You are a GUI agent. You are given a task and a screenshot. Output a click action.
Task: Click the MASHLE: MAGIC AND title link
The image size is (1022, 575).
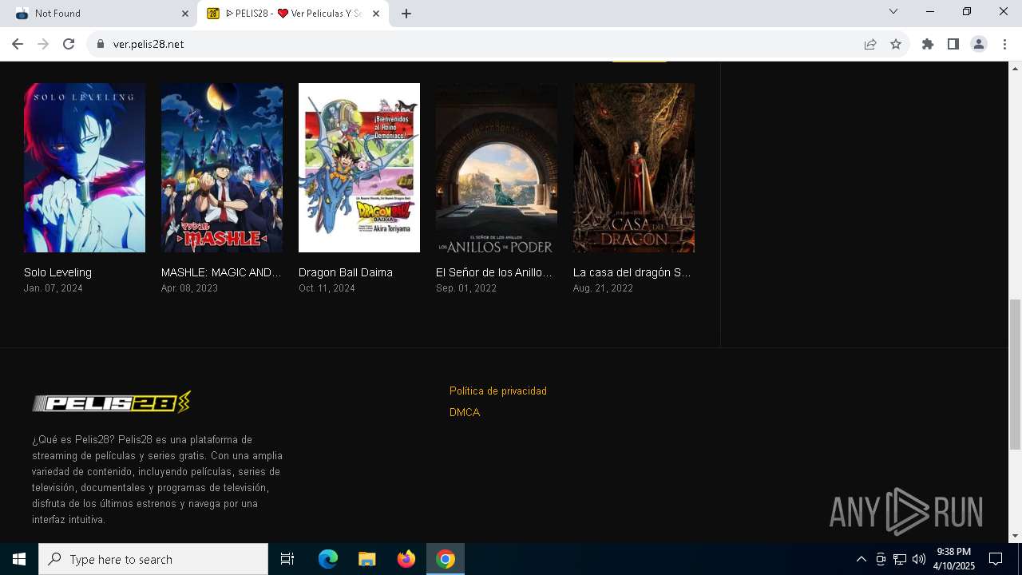tap(221, 272)
